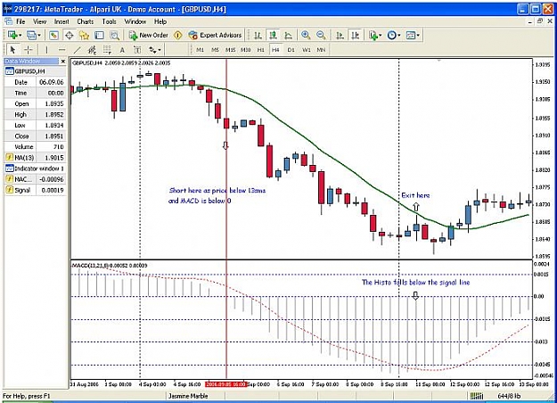Open the Navigator panel star icon
Viewport: 557px width, 403px height.
point(84,35)
